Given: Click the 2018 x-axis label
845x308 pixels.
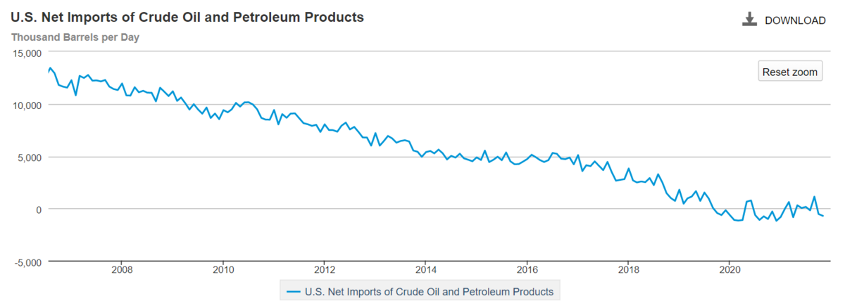Looking at the screenshot, I should click(x=629, y=269).
